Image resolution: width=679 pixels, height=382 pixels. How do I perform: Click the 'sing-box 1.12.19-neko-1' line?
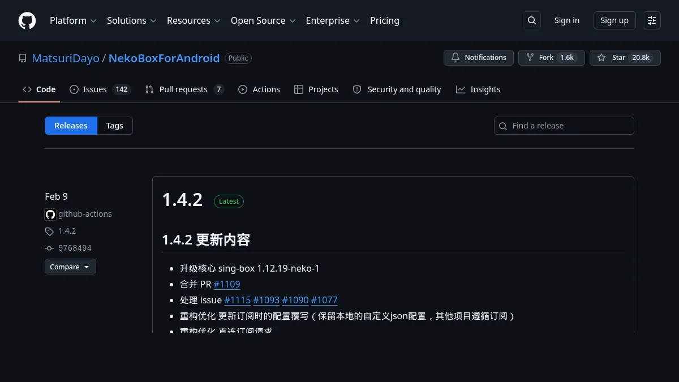[x=269, y=268]
